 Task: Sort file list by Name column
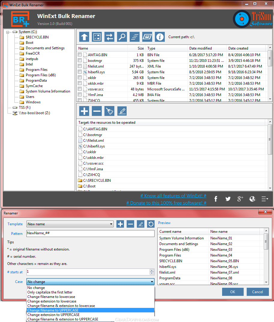click(x=102, y=48)
